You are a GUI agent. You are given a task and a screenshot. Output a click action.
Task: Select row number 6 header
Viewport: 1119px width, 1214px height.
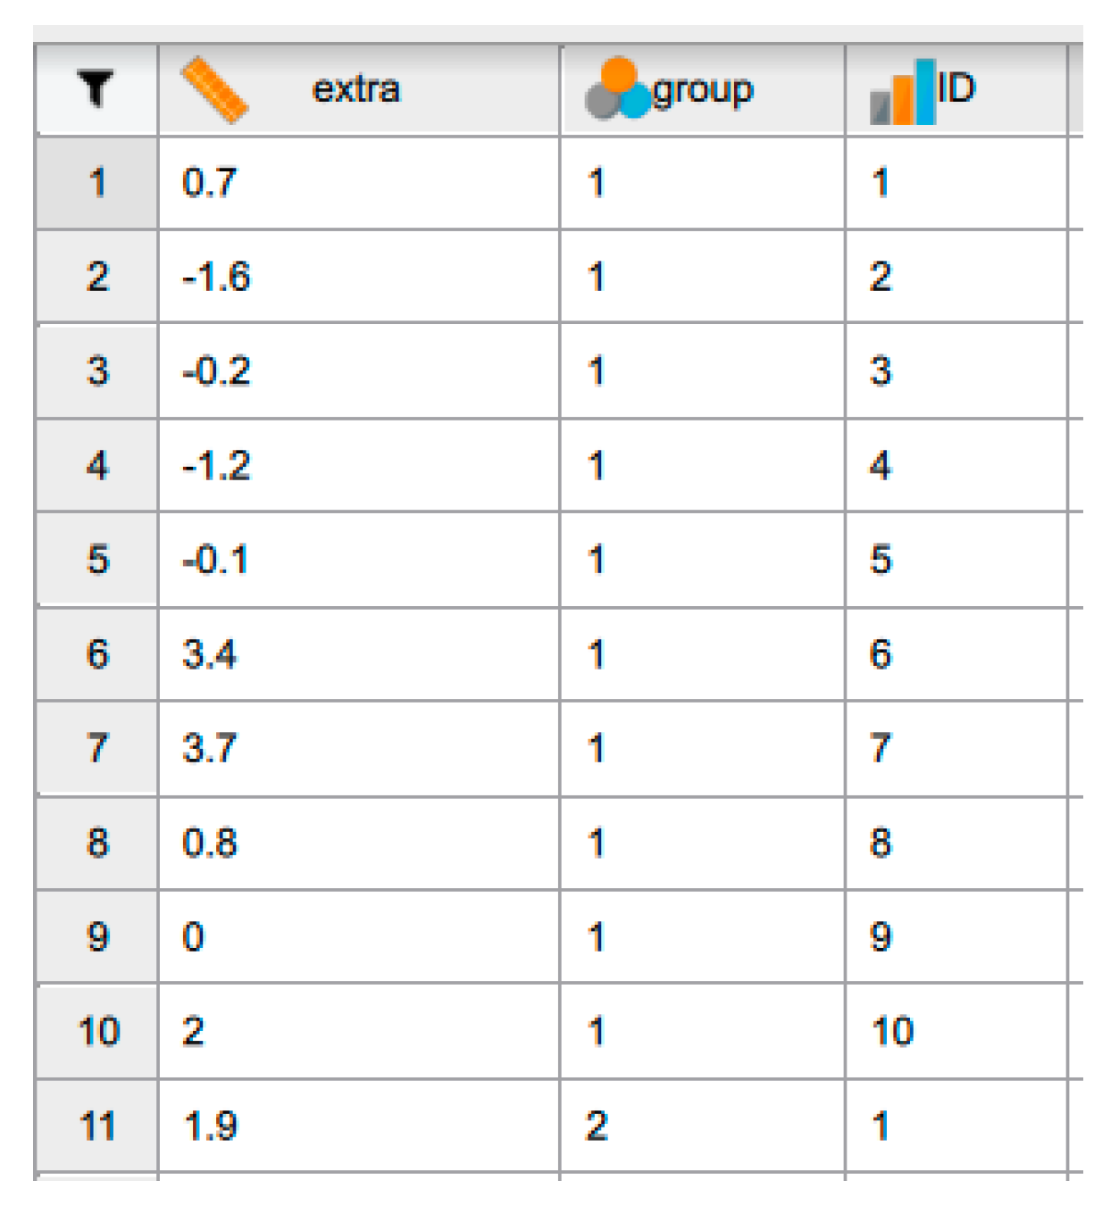97,654
